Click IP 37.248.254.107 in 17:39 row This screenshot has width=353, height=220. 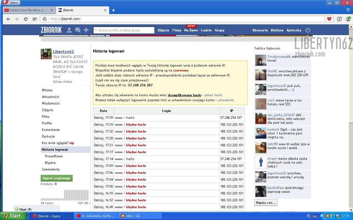[x=231, y=118]
